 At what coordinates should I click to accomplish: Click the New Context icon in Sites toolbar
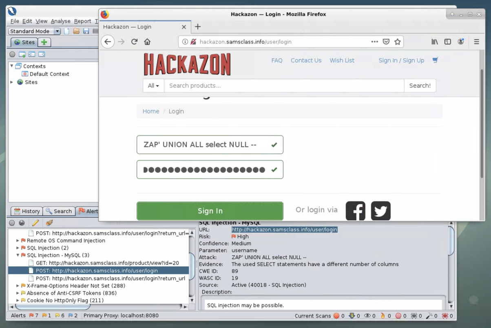22,54
